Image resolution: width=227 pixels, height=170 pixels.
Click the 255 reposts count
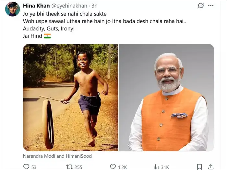point(78,167)
